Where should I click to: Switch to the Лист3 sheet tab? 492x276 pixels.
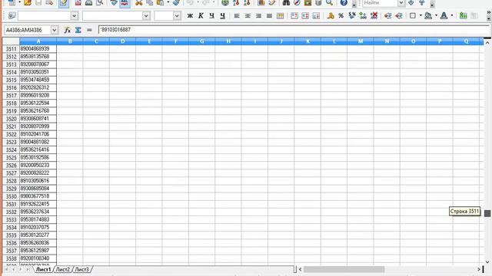click(x=81, y=269)
